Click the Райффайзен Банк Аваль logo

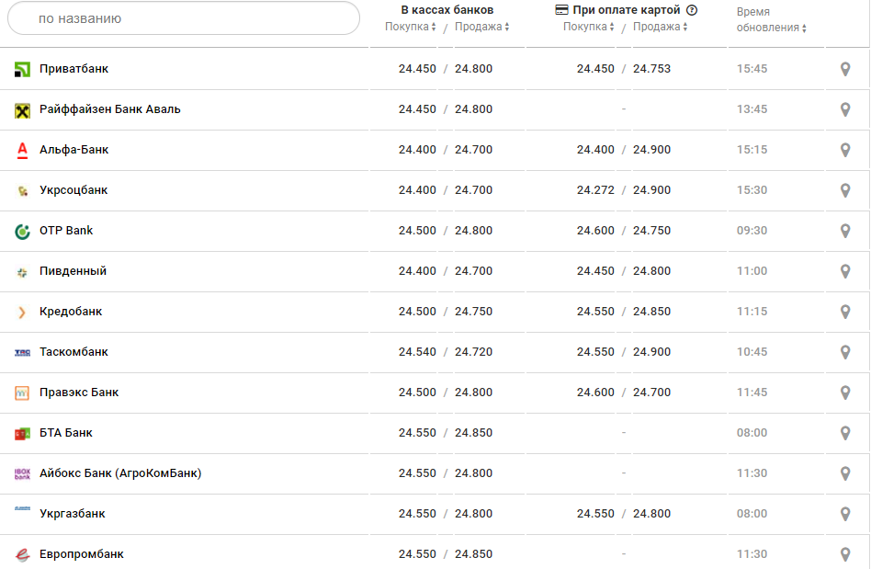pyautogui.click(x=23, y=110)
